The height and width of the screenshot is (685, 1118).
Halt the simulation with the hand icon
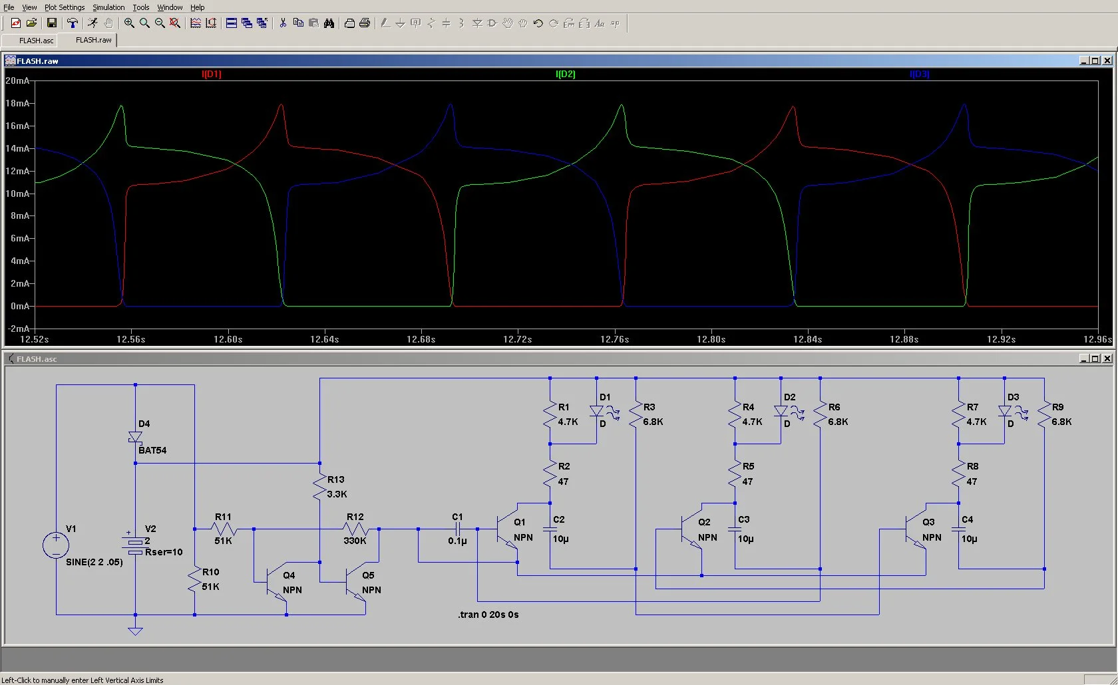[108, 23]
